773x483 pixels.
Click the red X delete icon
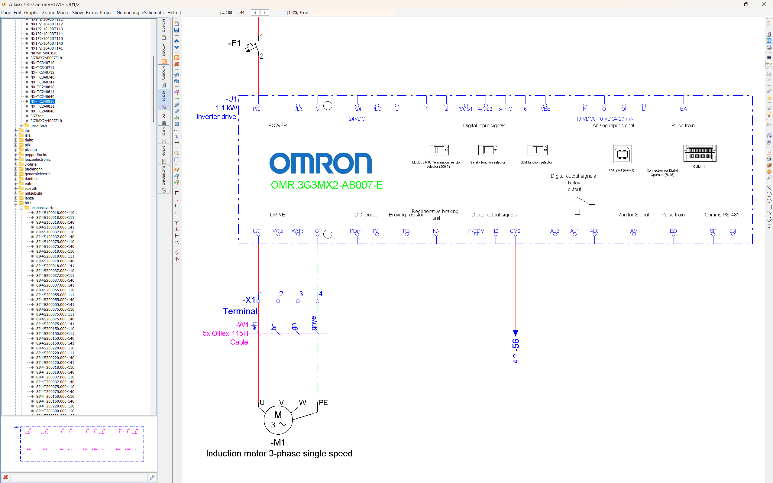click(x=176, y=64)
